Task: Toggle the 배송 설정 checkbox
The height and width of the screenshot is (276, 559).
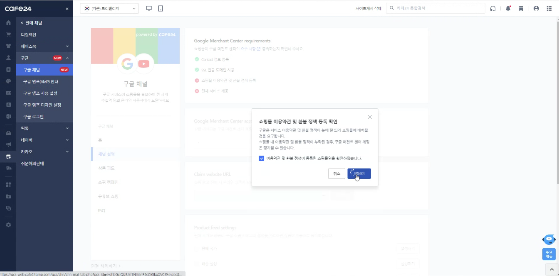Action: coord(197,264)
